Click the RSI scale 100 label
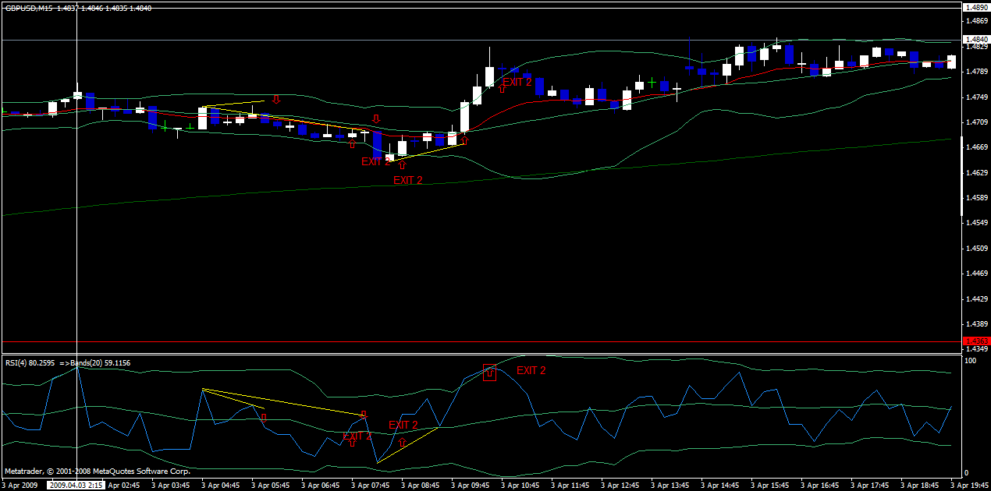991x491 pixels. 971,361
